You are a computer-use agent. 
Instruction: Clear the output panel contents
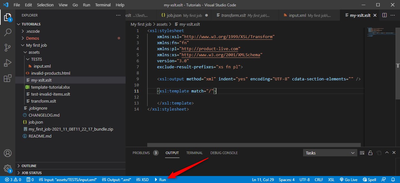click(x=362, y=153)
